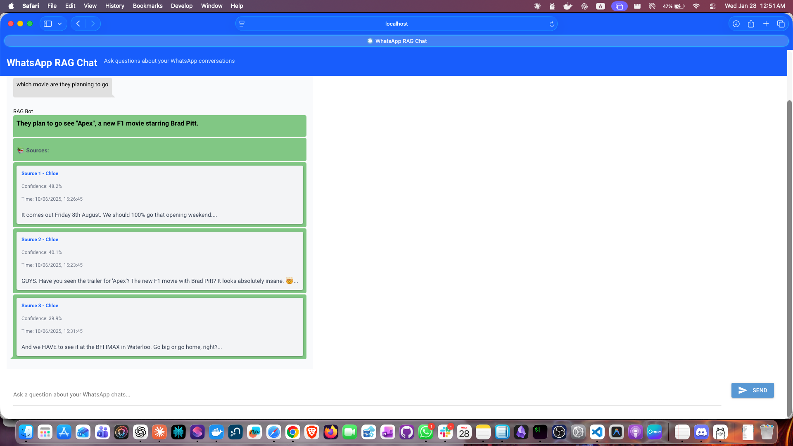Open the Develop menu
Image resolution: width=793 pixels, height=446 pixels.
[x=182, y=6]
